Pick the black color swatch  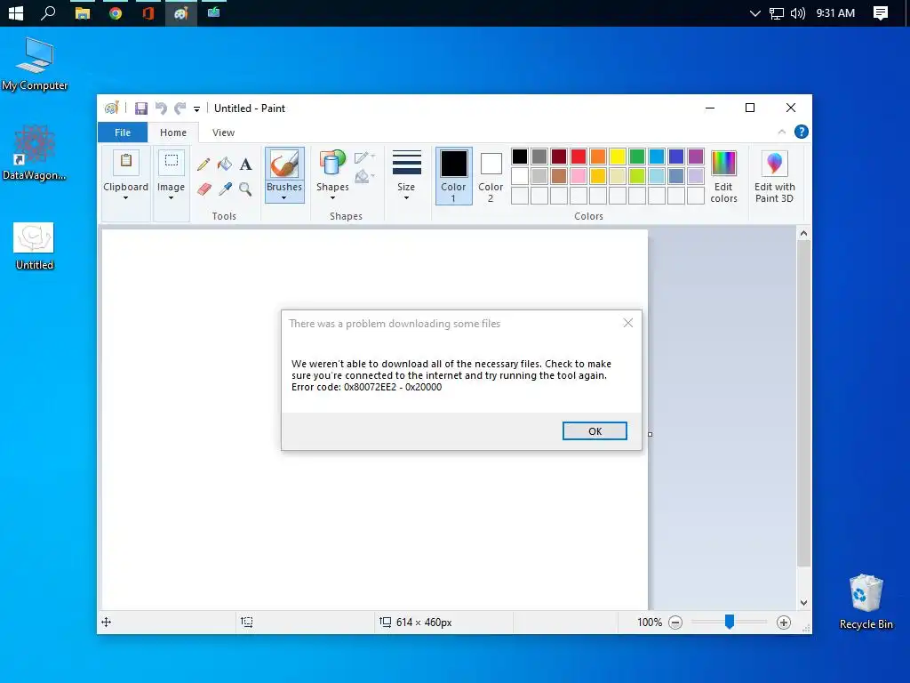pyautogui.click(x=520, y=157)
